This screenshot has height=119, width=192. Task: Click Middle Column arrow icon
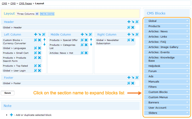point(86,34)
